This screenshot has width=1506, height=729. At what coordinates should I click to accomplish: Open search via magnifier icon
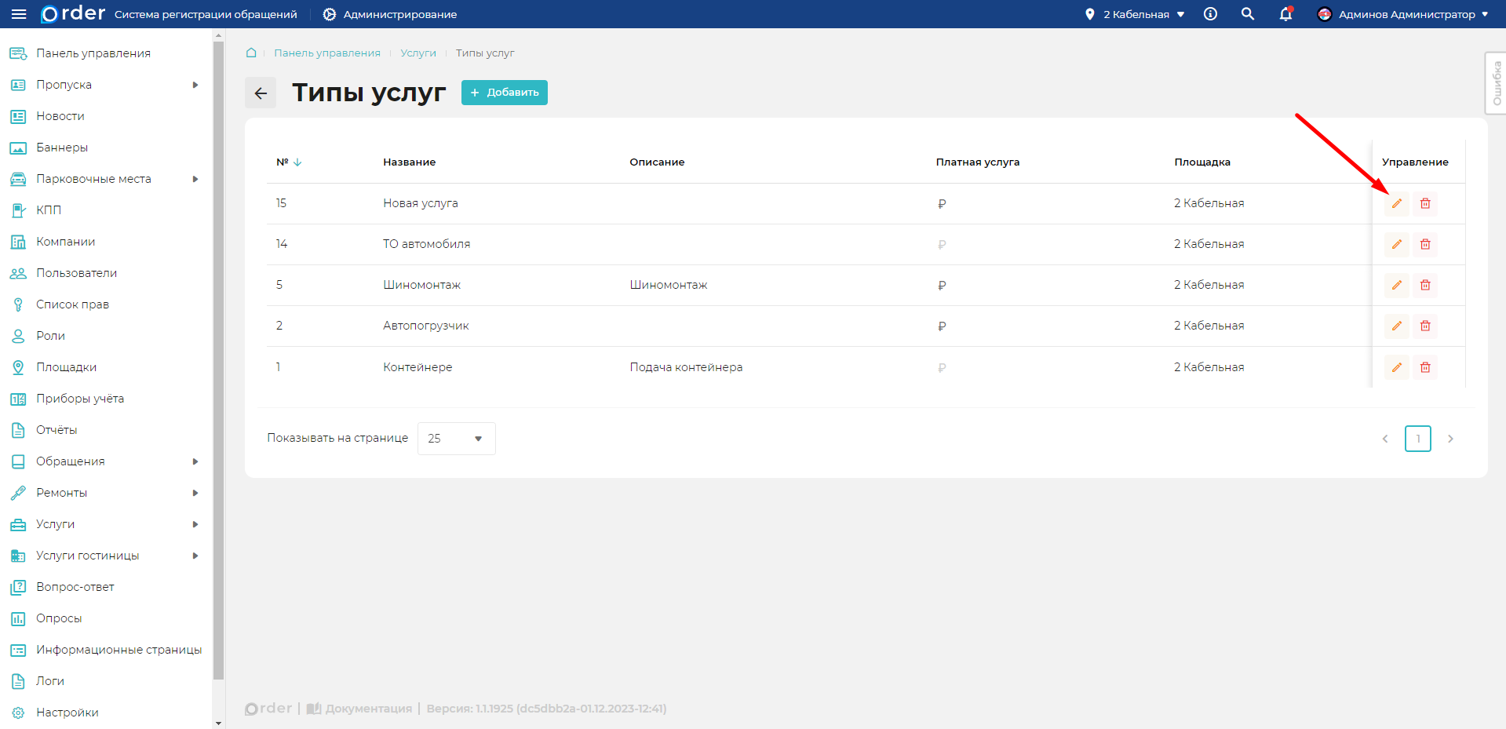click(1247, 14)
